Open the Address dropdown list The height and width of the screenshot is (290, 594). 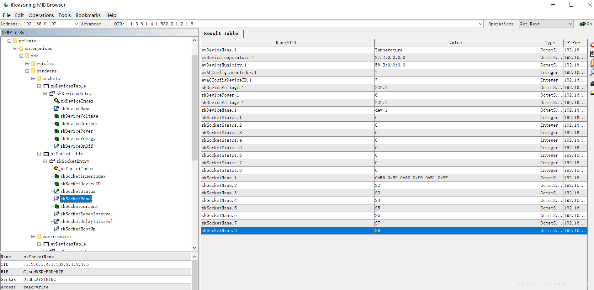click(x=76, y=24)
